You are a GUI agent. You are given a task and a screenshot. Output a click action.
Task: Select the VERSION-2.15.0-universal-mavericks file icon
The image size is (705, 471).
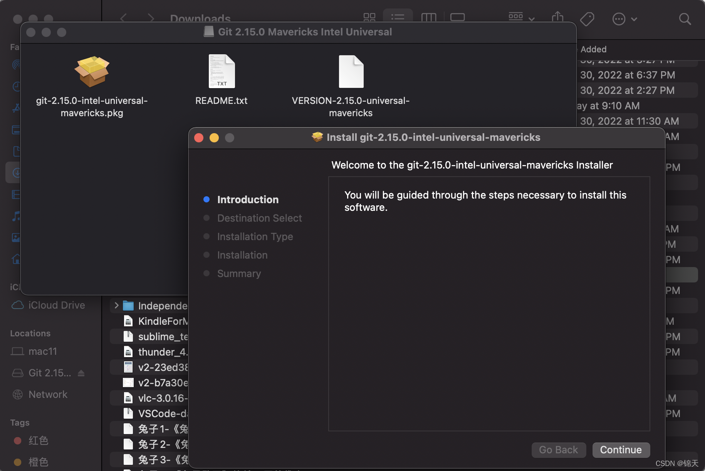click(351, 72)
